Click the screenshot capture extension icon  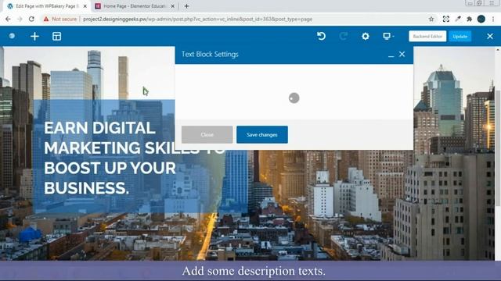(445, 19)
